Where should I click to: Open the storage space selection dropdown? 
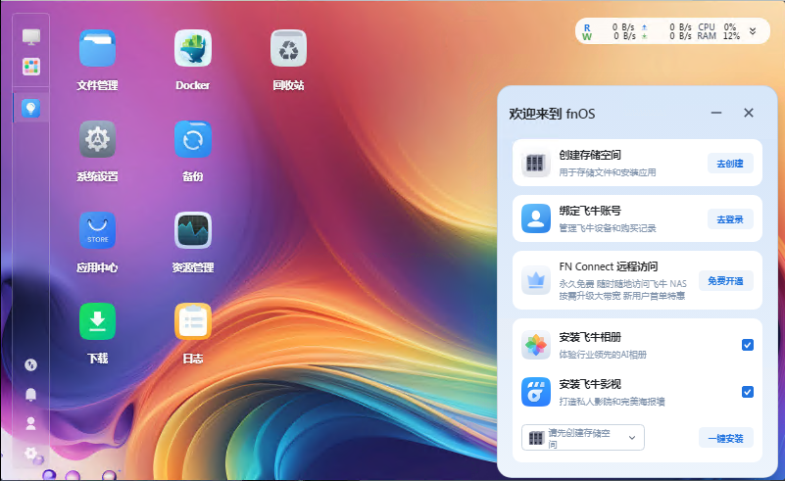click(x=583, y=438)
